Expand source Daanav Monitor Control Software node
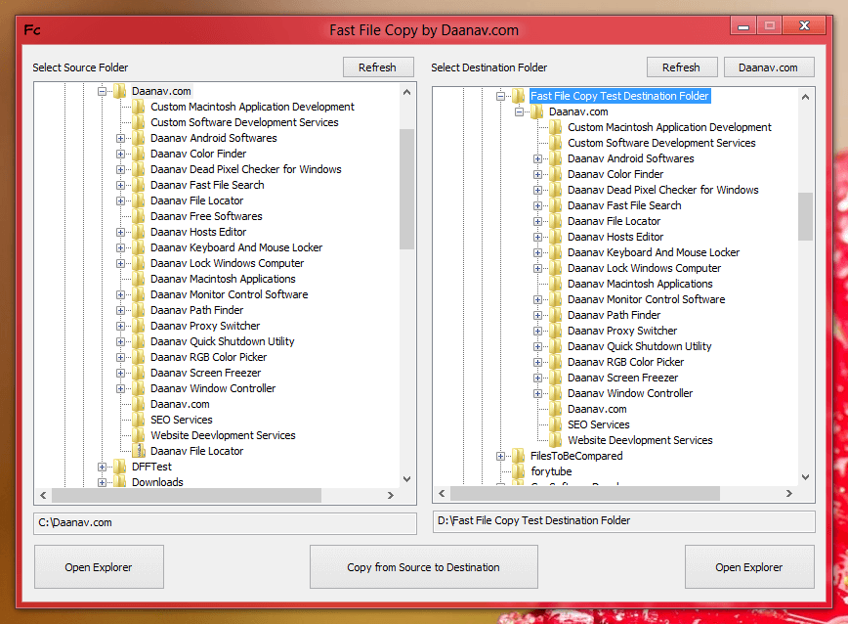This screenshot has width=848, height=624. click(x=120, y=295)
